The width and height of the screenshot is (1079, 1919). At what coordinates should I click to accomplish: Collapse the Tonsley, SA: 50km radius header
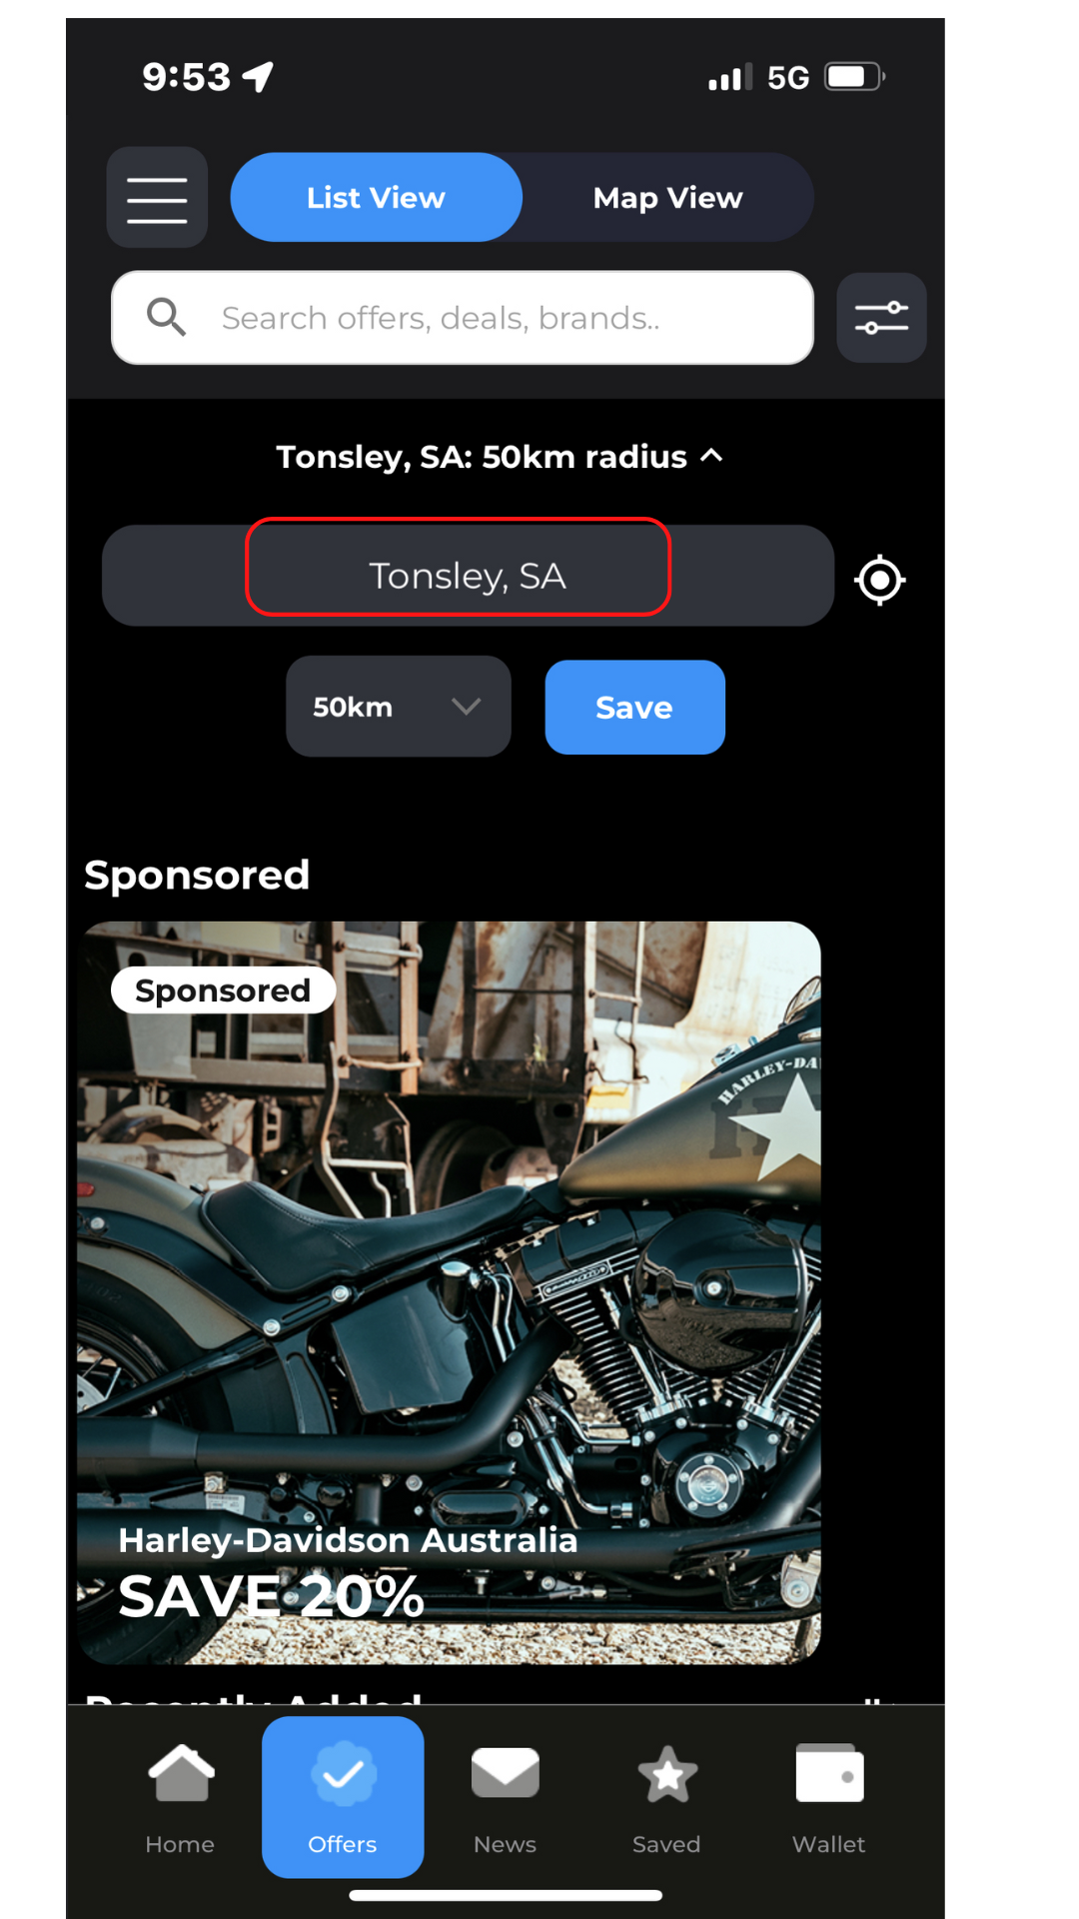pyautogui.click(x=500, y=457)
